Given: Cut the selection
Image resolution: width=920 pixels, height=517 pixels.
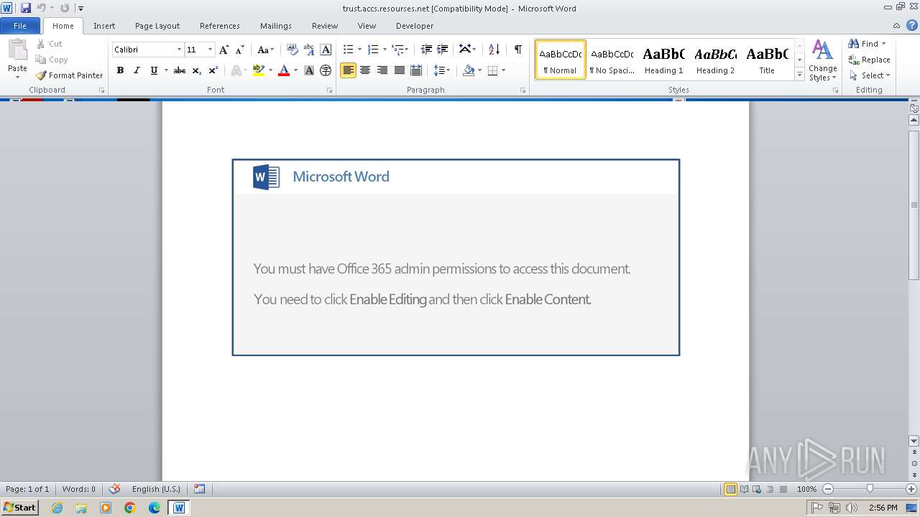Looking at the screenshot, I should [50, 44].
